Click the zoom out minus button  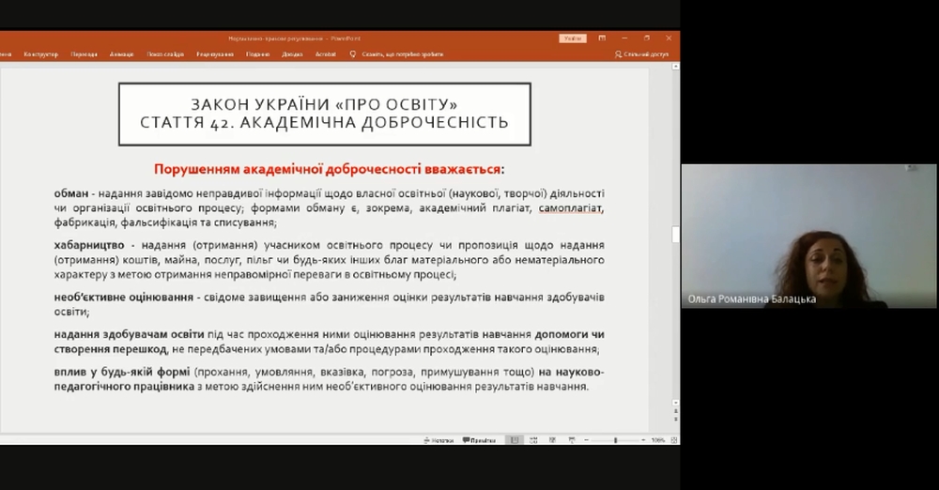[586, 440]
